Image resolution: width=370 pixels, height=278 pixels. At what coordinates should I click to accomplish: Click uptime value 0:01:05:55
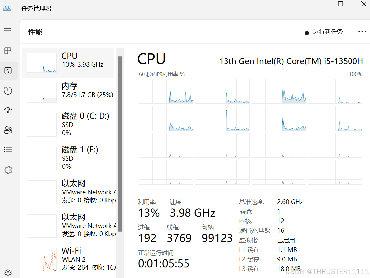[164, 263]
